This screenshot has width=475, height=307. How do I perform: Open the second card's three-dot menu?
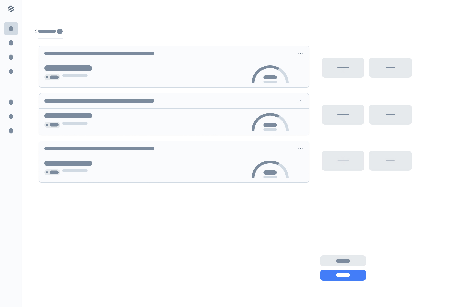pyautogui.click(x=300, y=101)
